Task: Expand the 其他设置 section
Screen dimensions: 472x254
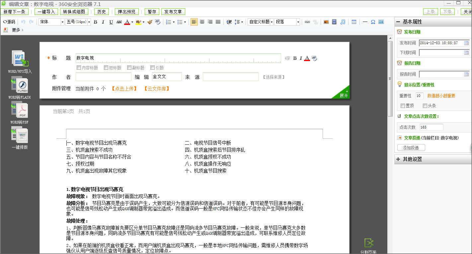Action: tap(412, 159)
